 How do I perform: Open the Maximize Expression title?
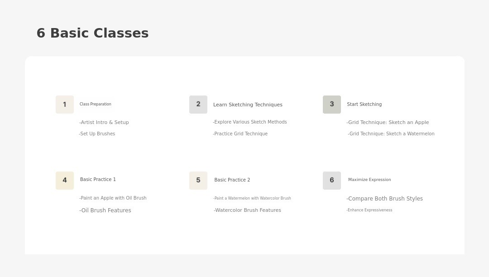(x=369, y=180)
